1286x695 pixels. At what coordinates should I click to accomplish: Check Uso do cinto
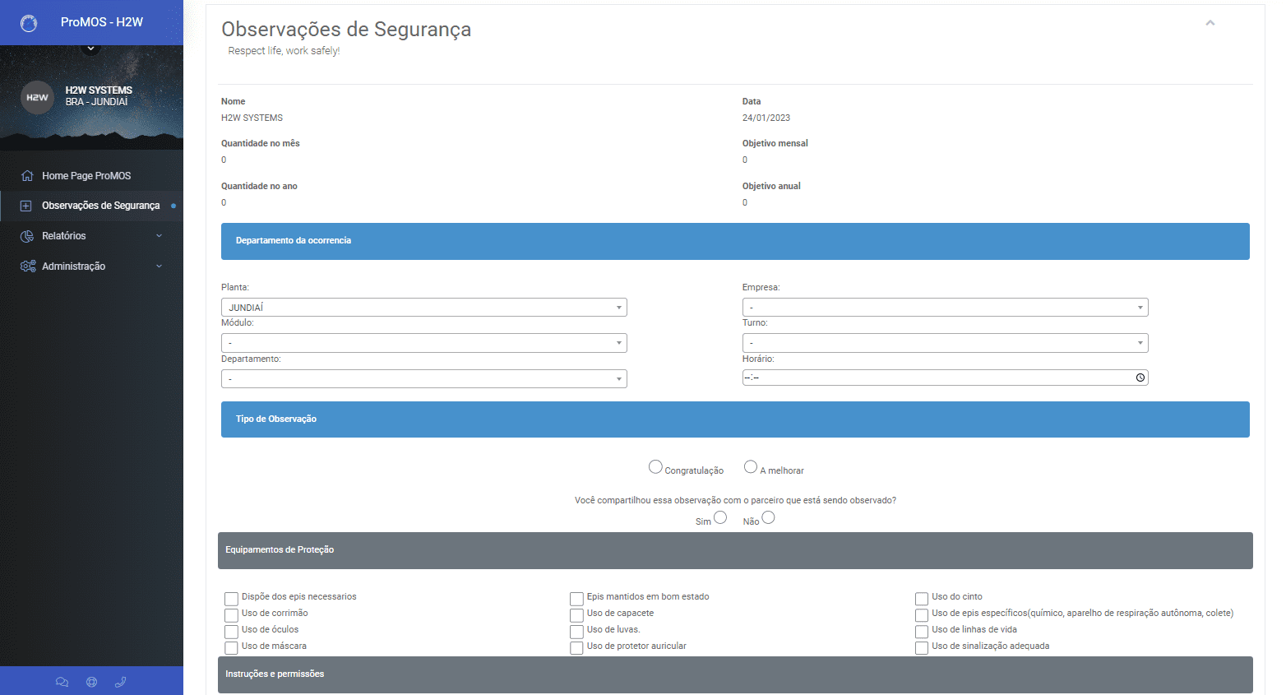point(922,599)
